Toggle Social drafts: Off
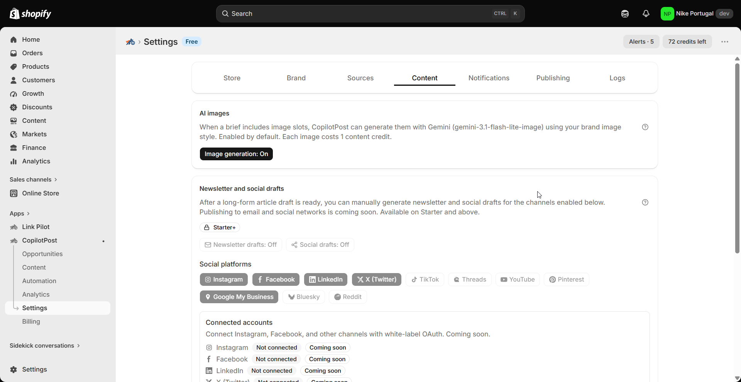The height and width of the screenshot is (382, 741). (320, 244)
